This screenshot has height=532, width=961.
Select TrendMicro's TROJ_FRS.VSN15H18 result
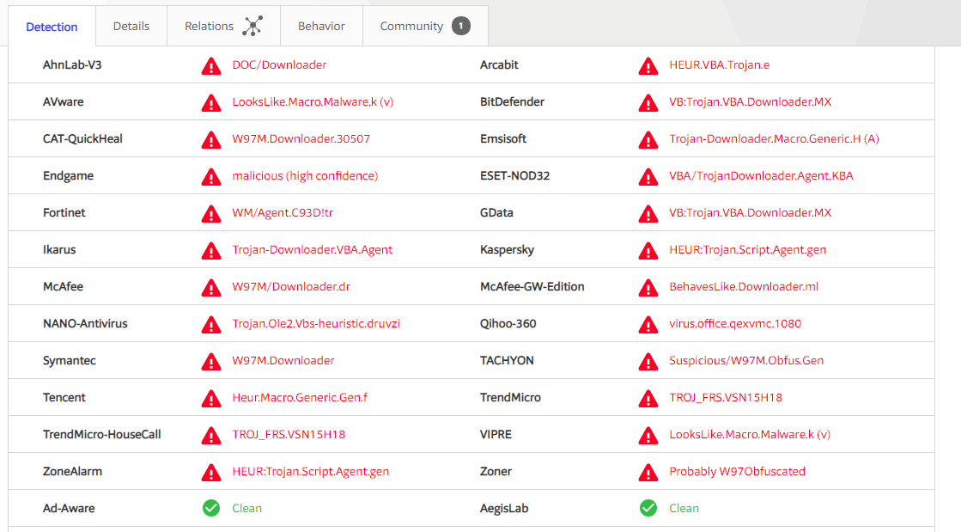pyautogui.click(x=726, y=398)
